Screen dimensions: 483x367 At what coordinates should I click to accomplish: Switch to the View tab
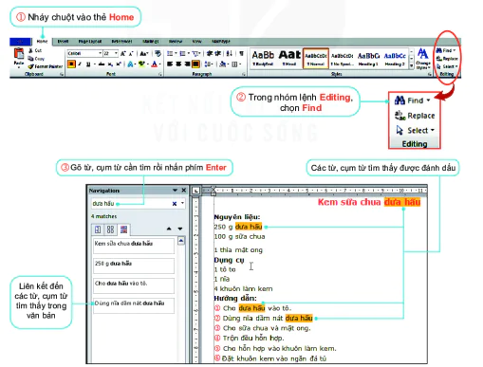click(196, 42)
